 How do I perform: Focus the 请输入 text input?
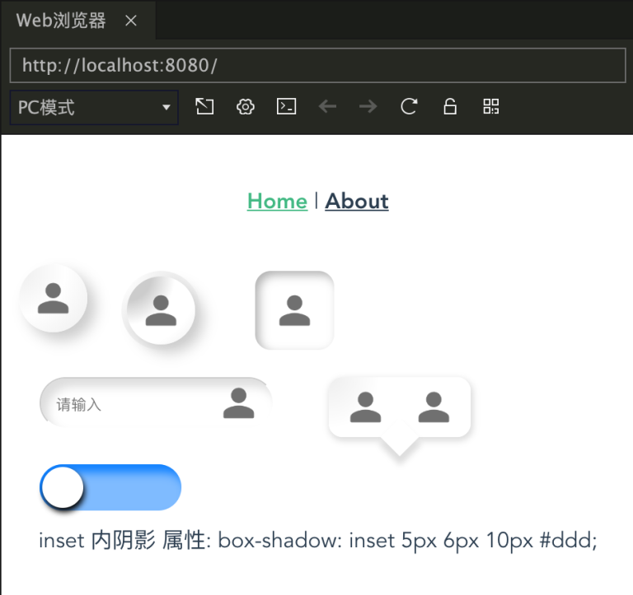tap(157, 403)
